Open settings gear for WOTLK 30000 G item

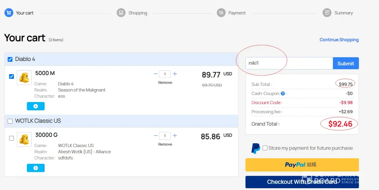36,168
